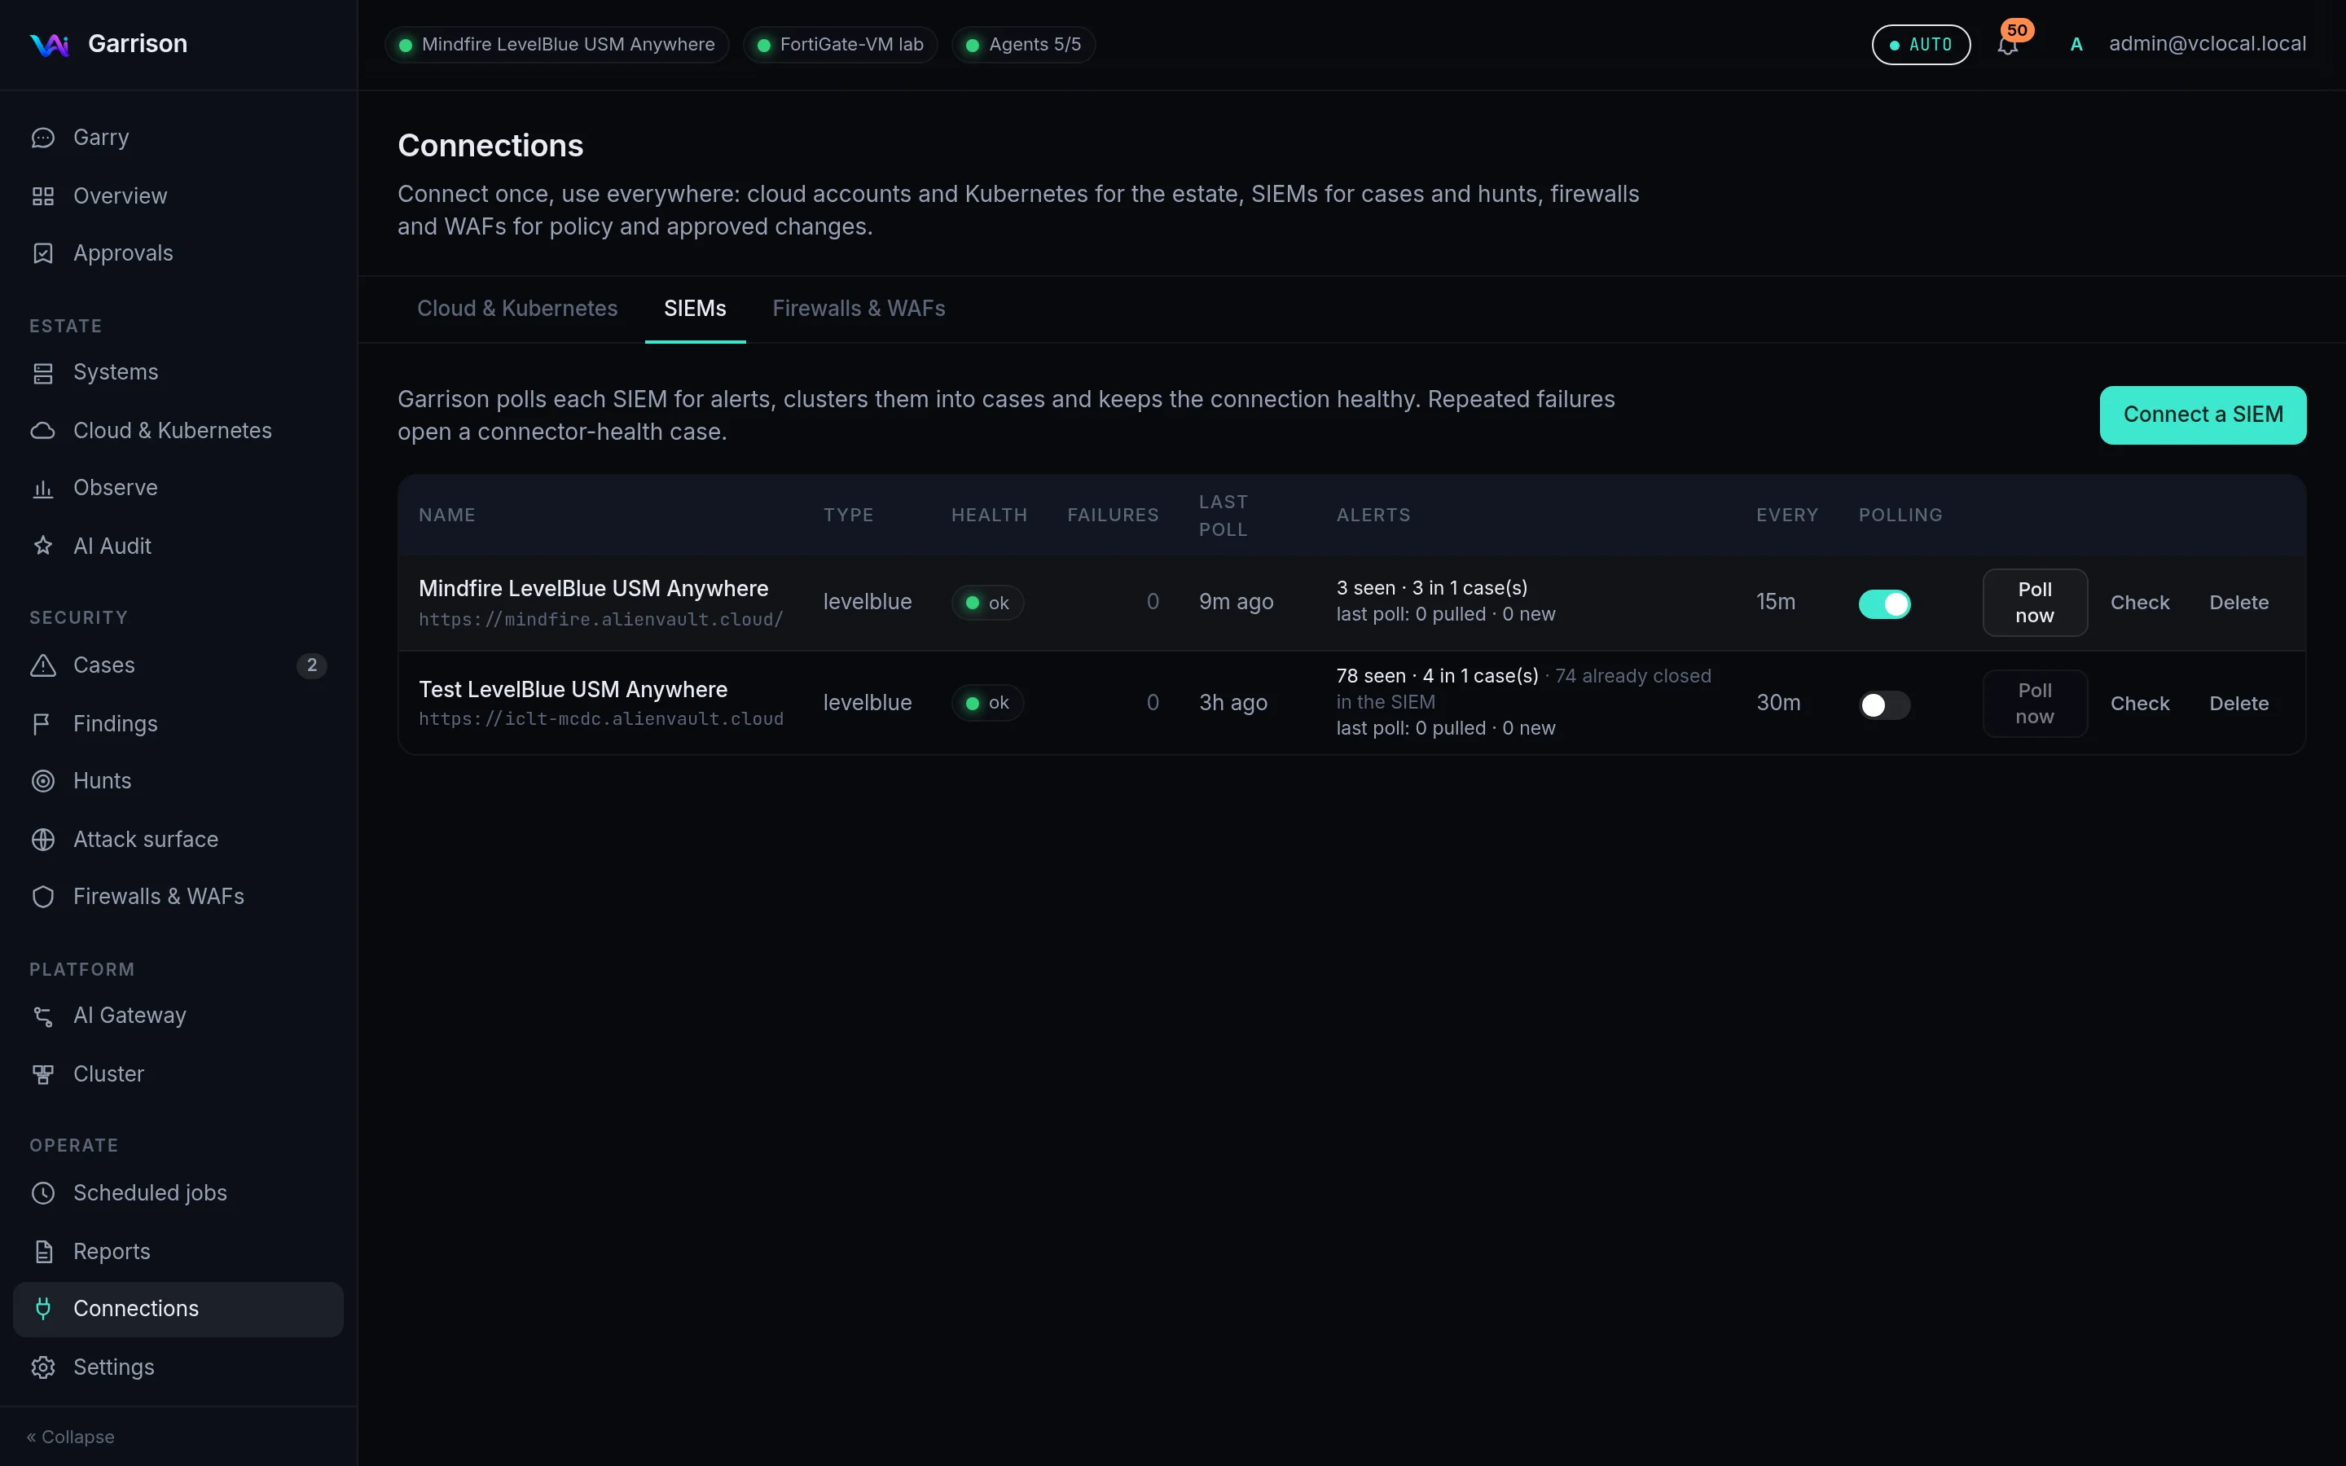
Task: Click the Agents 5/5 status chip
Action: [1024, 45]
